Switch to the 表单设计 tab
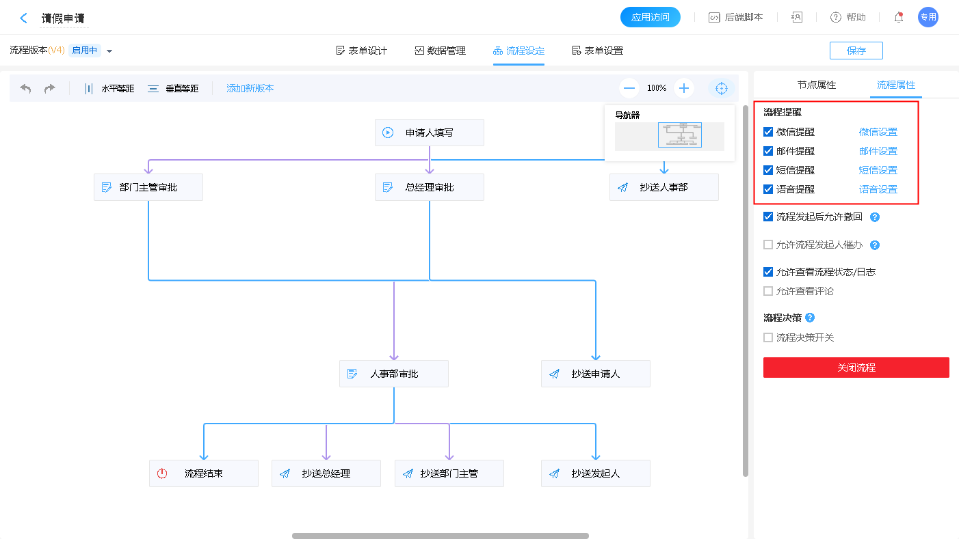Screen dimensions: 959x539 [362, 51]
